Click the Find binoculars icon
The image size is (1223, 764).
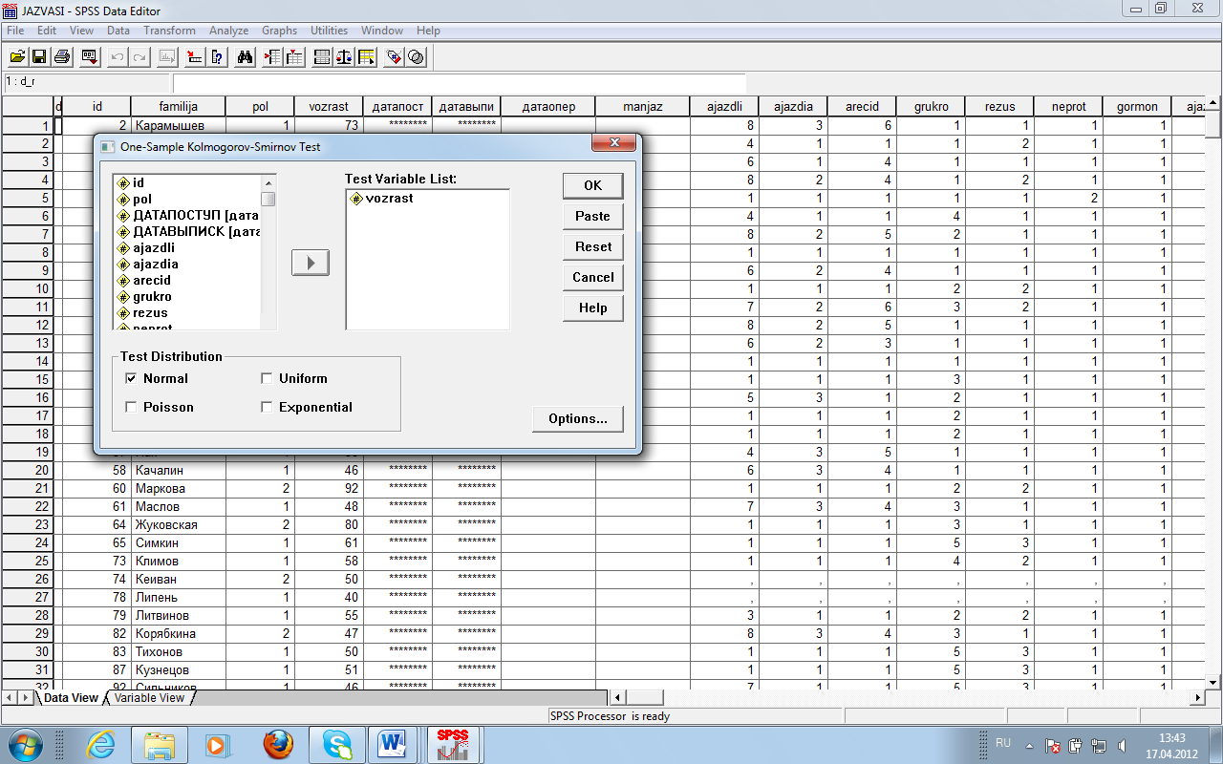tap(245, 56)
